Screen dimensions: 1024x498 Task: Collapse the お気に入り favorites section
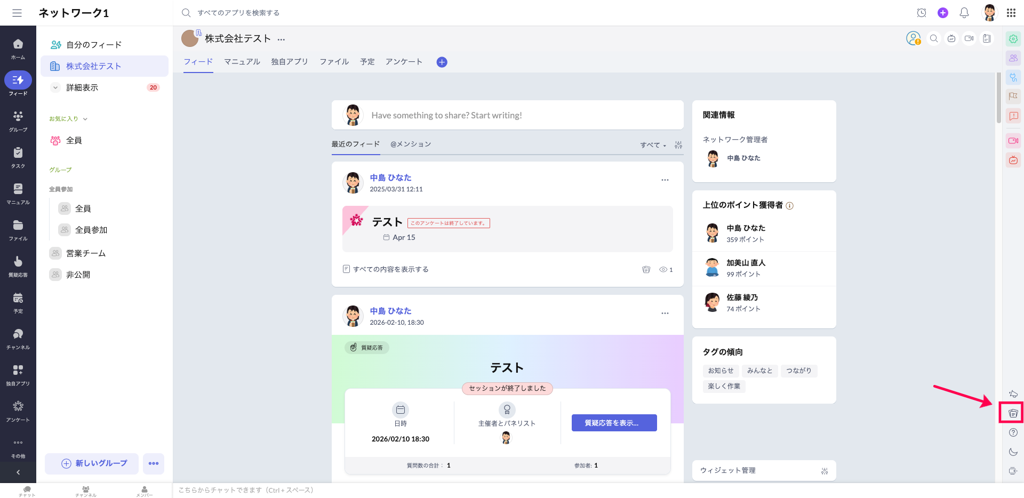click(85, 119)
